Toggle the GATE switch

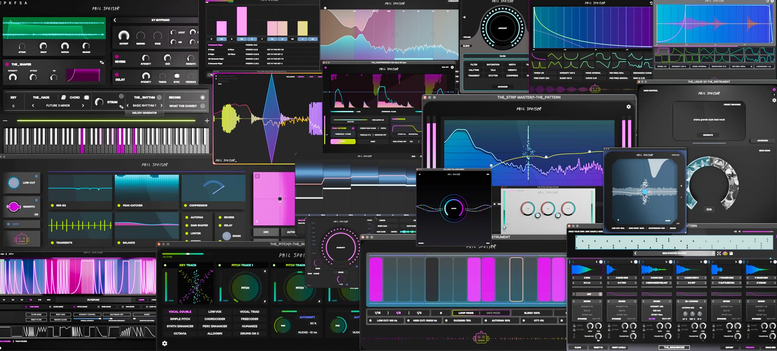click(8, 224)
